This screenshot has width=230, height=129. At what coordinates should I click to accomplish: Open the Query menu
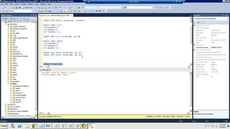17,4
